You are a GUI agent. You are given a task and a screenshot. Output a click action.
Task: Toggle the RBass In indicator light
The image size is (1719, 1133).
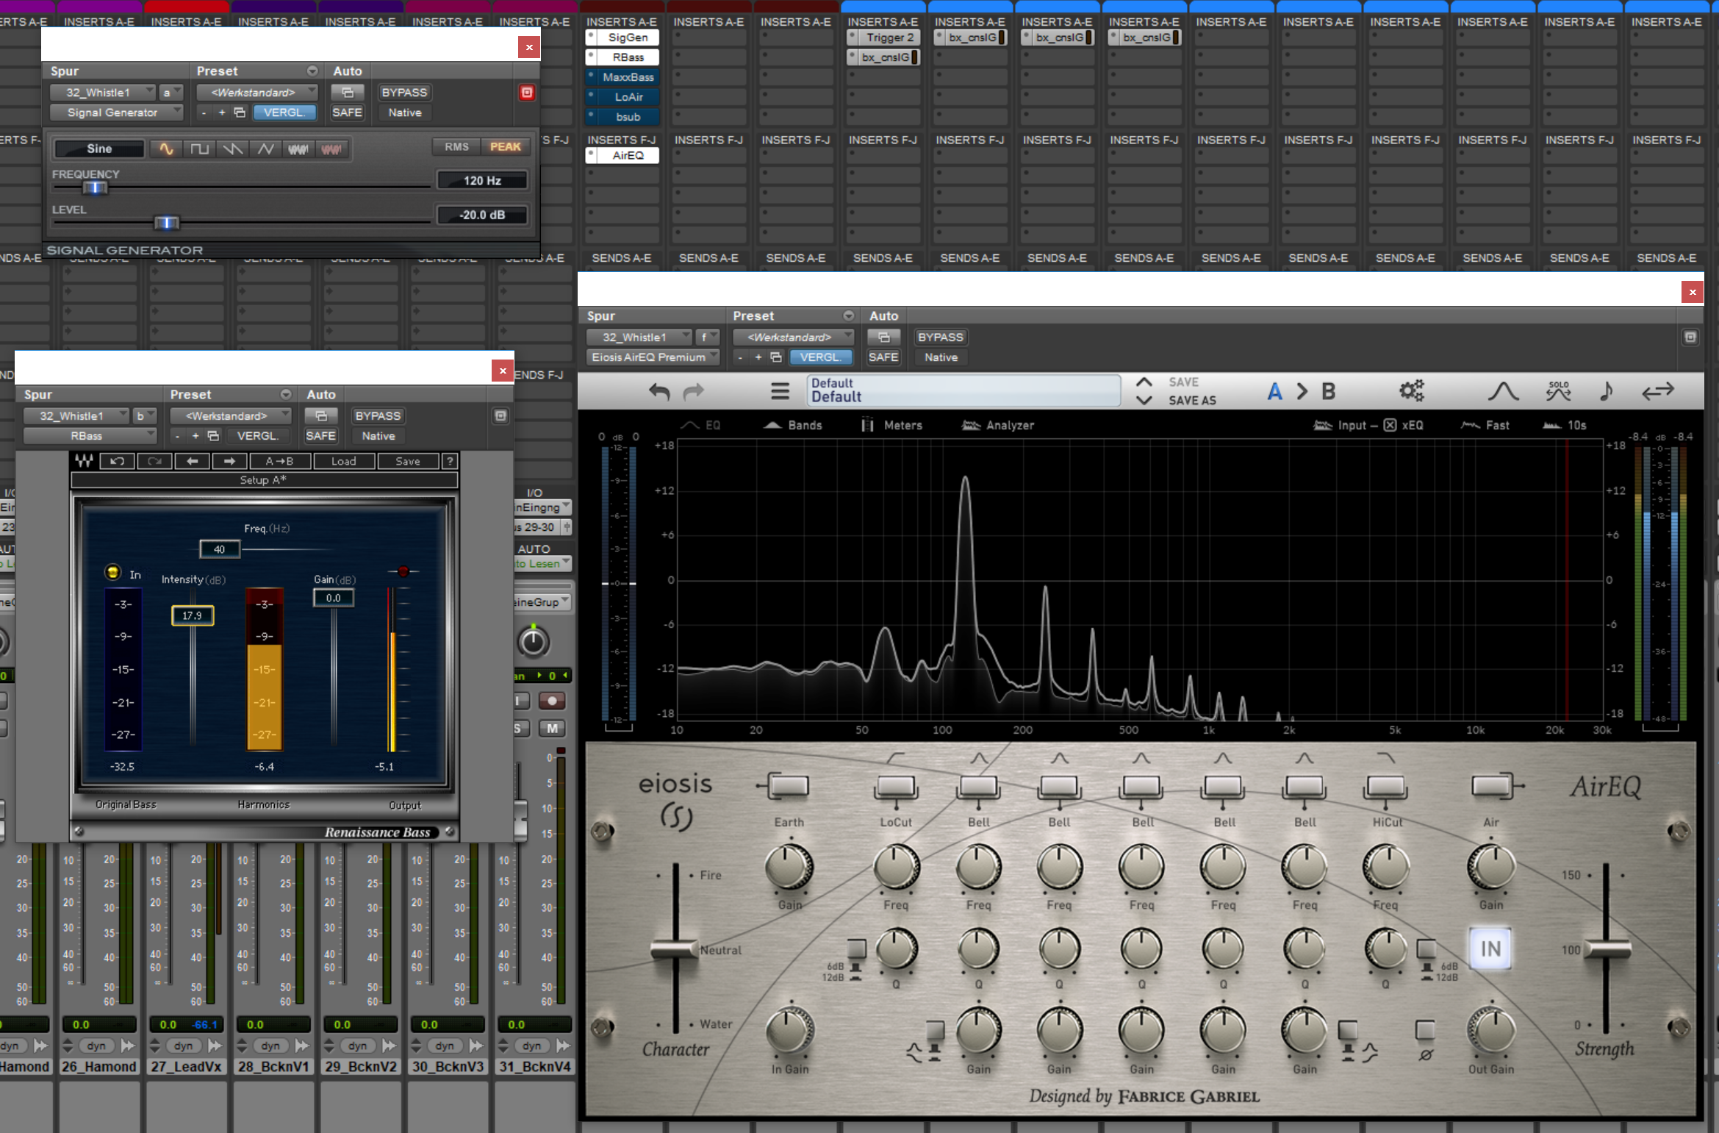[x=112, y=572]
